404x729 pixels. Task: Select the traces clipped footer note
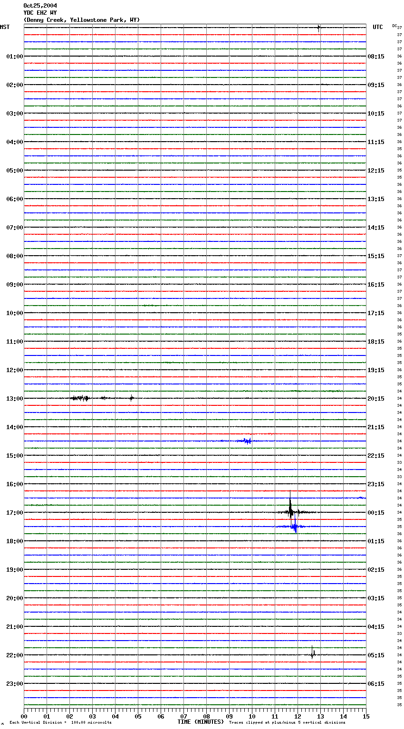(287, 723)
